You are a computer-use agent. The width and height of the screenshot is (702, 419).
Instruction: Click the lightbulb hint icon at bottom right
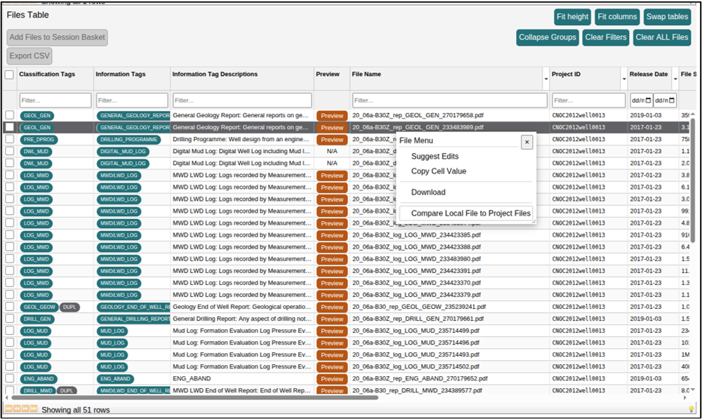pyautogui.click(x=691, y=408)
